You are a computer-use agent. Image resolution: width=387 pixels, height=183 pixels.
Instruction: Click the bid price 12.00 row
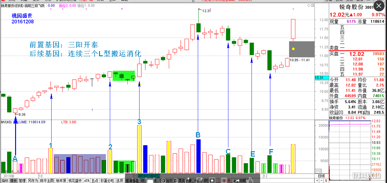tap(357, 64)
